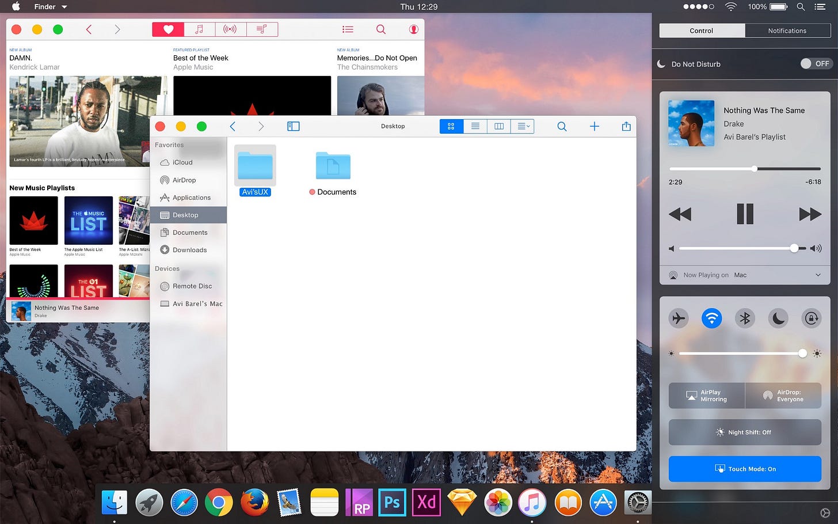Viewport: 838px width, 524px height.
Task: Select Applications in Finder sidebar
Action: pos(189,198)
